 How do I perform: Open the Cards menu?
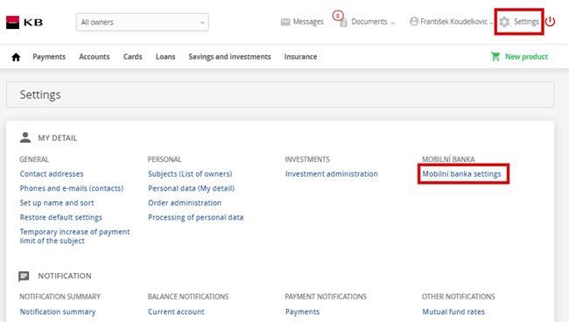coord(133,57)
